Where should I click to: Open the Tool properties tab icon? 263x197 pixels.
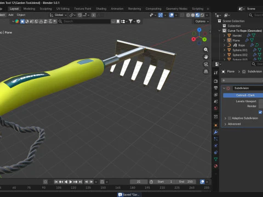(216, 73)
